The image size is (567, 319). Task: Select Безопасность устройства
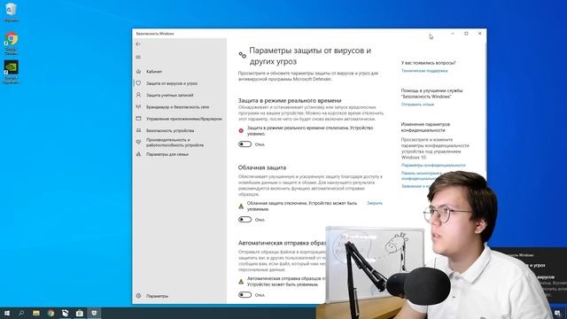170,130
